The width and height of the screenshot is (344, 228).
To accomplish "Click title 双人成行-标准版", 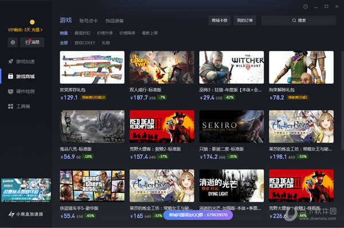I will point(145,90).
